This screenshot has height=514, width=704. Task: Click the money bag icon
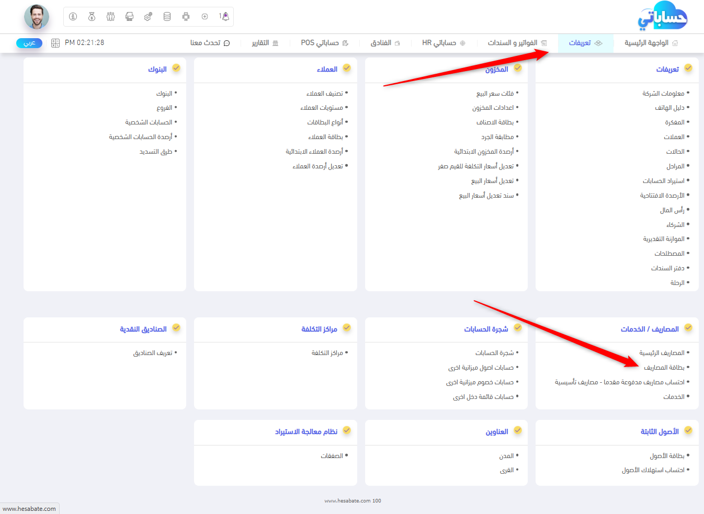point(92,17)
